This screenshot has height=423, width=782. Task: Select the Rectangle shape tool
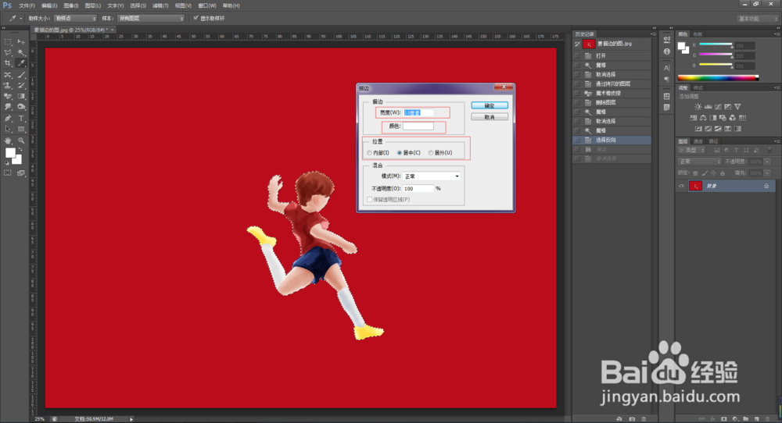(21, 130)
